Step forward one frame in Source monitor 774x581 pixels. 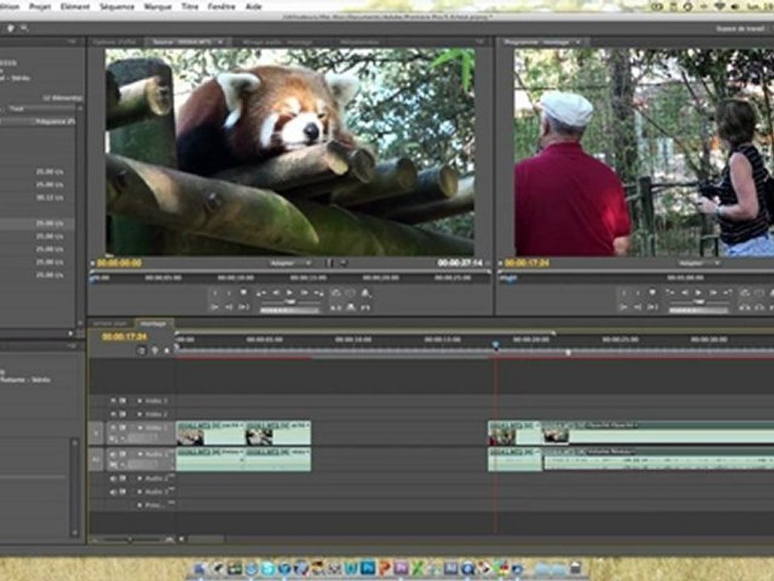pyautogui.click(x=304, y=293)
